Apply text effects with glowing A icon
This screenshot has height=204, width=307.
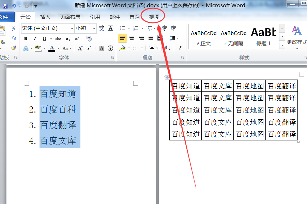pyautogui.click(x=26, y=48)
